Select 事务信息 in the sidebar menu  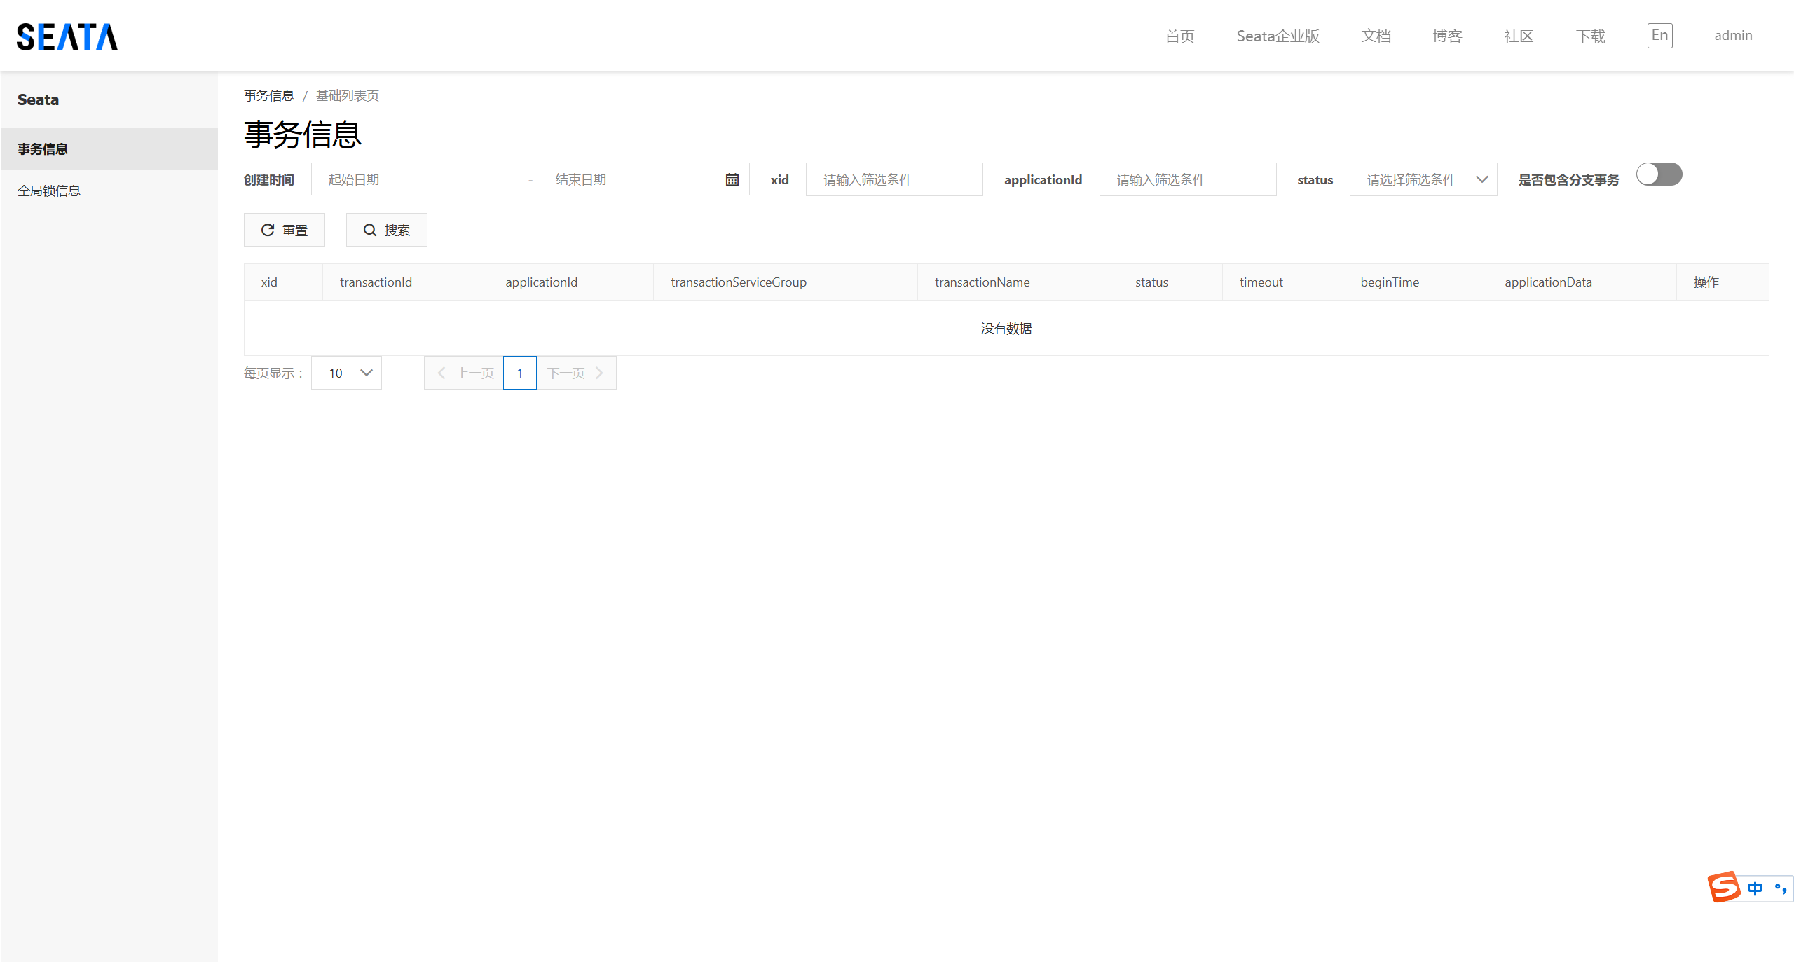click(x=43, y=149)
